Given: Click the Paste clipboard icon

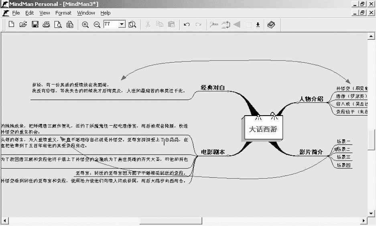Looking at the screenshot, I should point(171,24).
